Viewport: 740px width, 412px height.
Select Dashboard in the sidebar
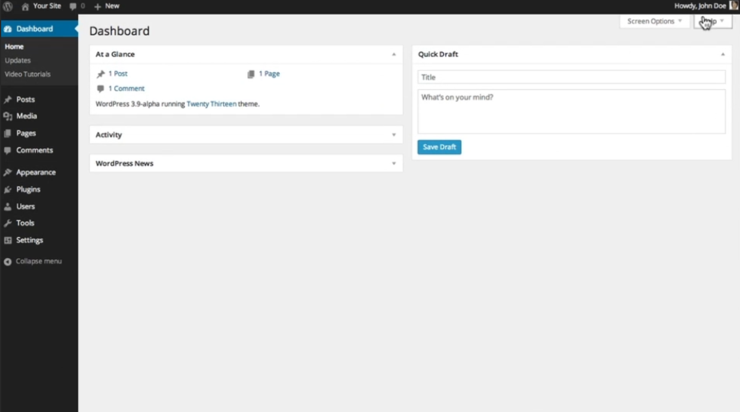(39, 29)
